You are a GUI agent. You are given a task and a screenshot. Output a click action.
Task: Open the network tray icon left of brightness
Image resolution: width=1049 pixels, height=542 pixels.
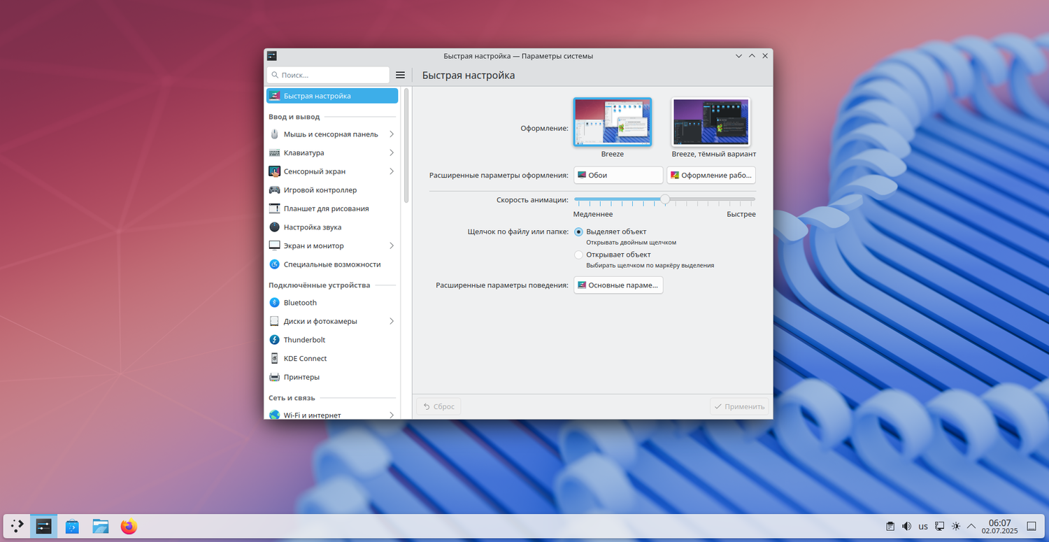[940, 526]
